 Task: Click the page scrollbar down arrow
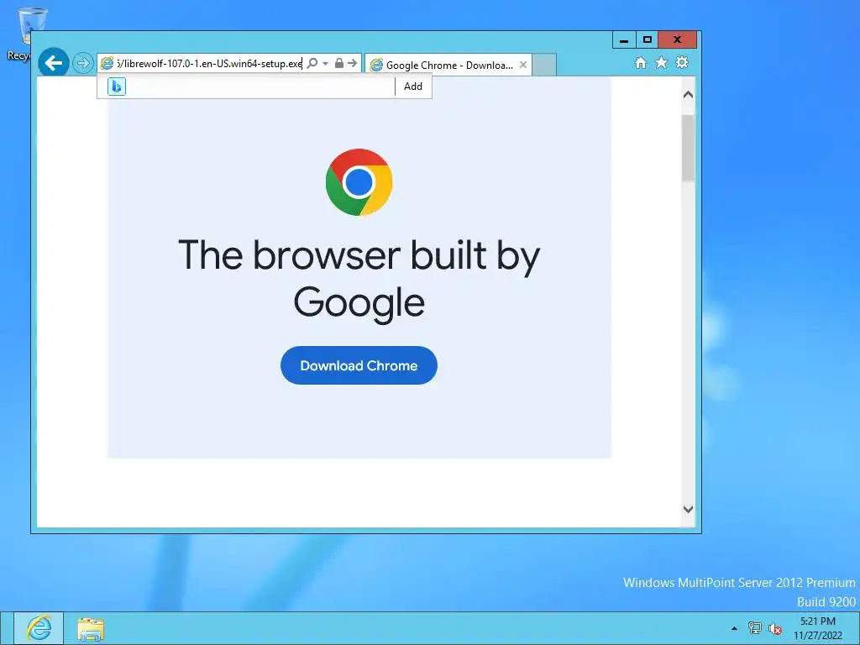point(688,509)
